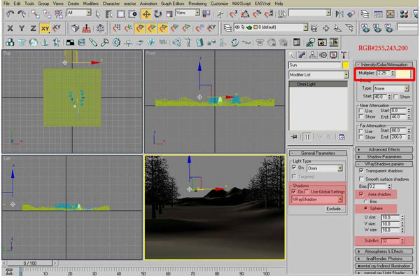
Task: Click the pin stack icon
Action: (294, 137)
